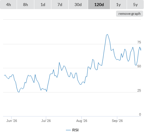Click the 50 axis value label
The width and height of the screenshot is (144, 138).
click(139, 66)
